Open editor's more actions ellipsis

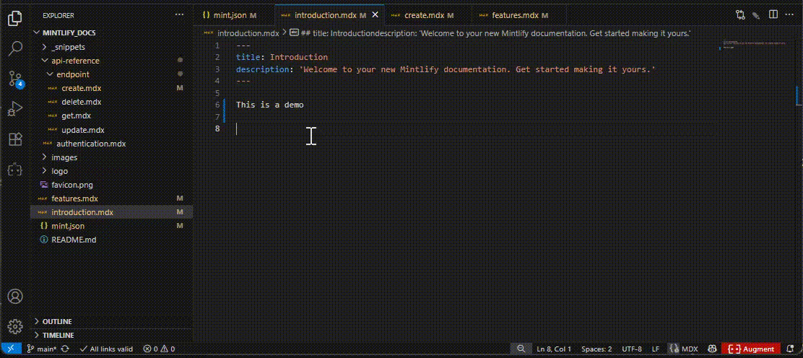[x=789, y=15]
